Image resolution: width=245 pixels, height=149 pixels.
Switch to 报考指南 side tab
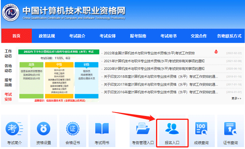tap(8, 83)
